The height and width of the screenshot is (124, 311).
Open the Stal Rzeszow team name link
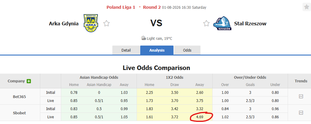[x=250, y=24]
